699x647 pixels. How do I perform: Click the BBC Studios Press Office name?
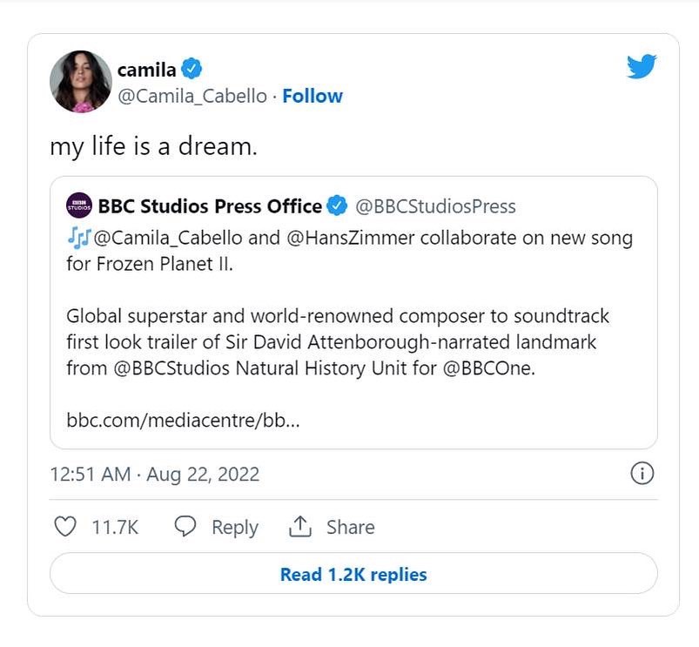click(210, 206)
